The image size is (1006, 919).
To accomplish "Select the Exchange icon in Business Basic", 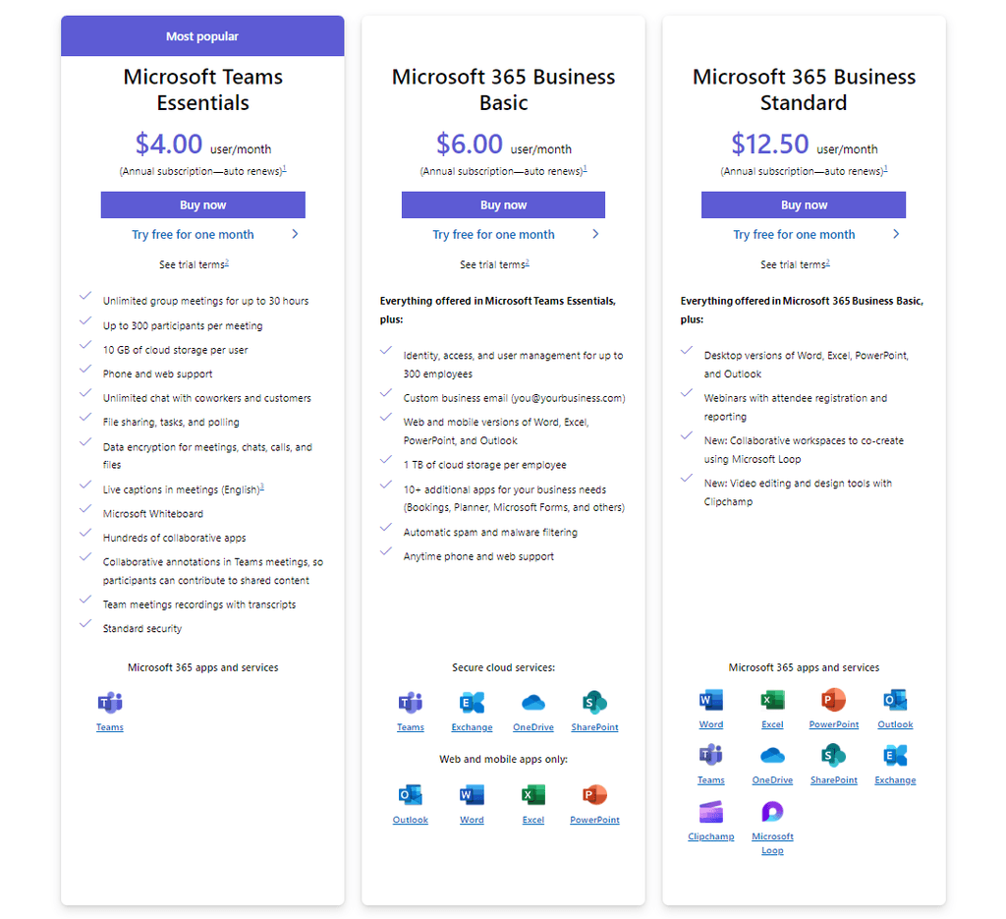I will [x=472, y=706].
